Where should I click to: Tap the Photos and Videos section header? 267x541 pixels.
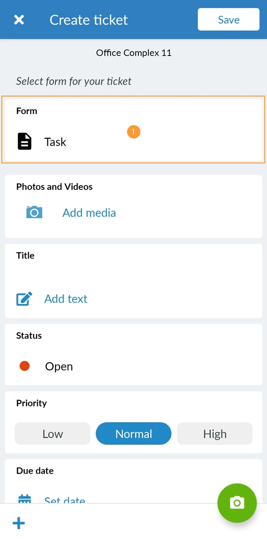[54, 187]
